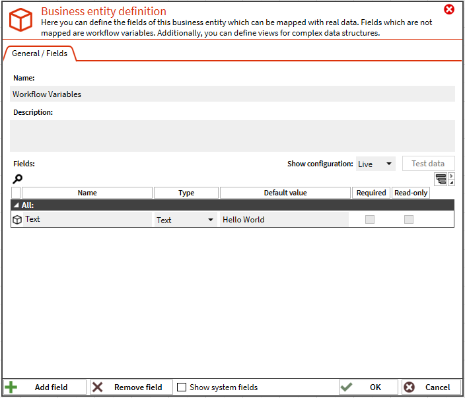The width and height of the screenshot is (465, 398).
Task: Click the business entity cube logo
Action: tap(20, 20)
